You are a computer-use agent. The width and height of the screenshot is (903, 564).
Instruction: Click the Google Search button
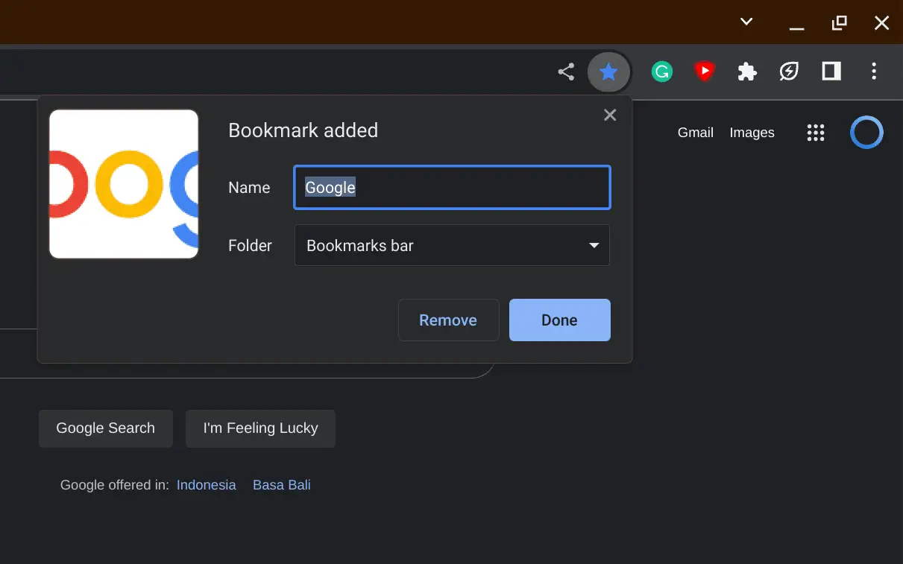click(106, 428)
